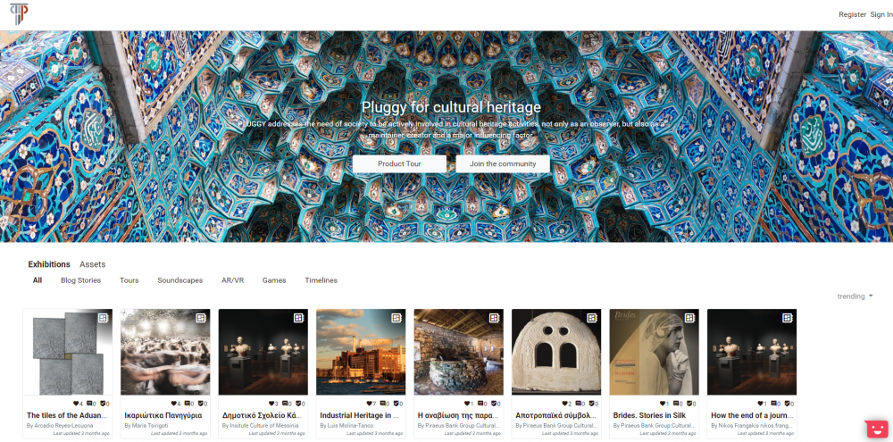Image resolution: width=893 pixels, height=442 pixels.
Task: Click shield badge icon on The tiles of the Aduan card
Action: pyautogui.click(x=102, y=404)
